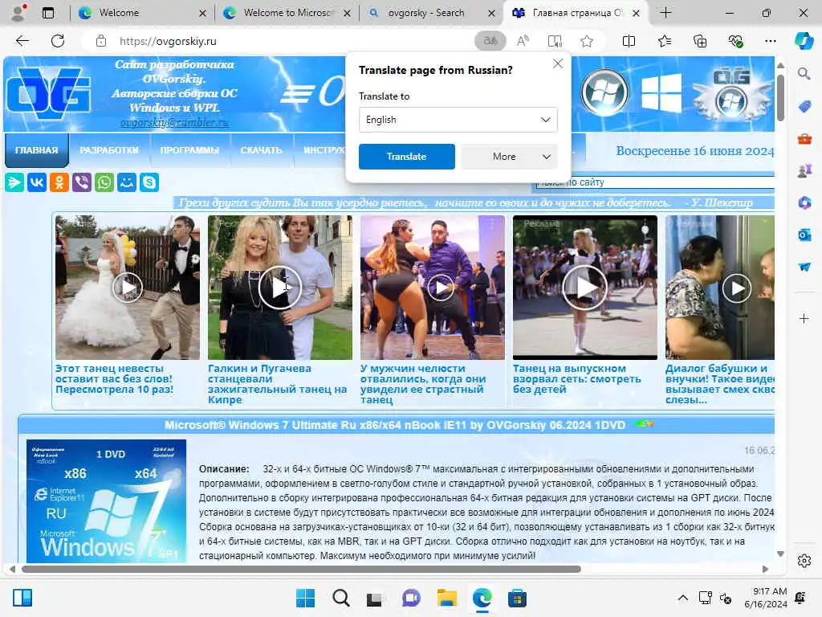Viewport: 822px width, 617px height.
Task: Open split screen view
Action: [x=629, y=41]
